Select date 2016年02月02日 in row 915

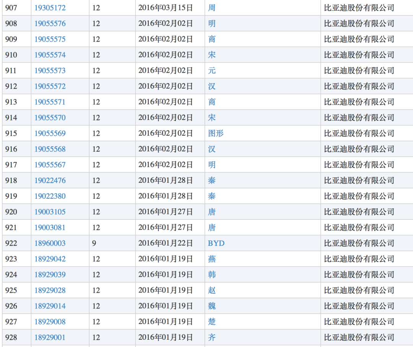click(x=166, y=133)
